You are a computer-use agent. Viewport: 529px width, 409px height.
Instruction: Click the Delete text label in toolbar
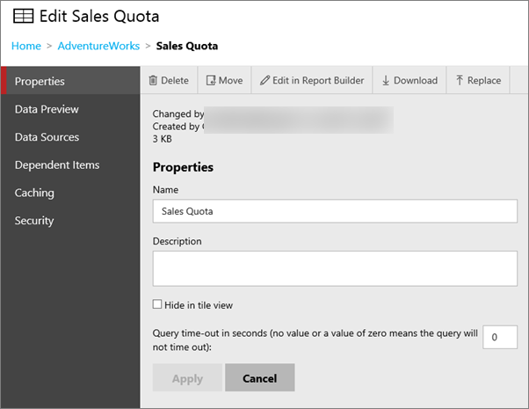pos(175,80)
